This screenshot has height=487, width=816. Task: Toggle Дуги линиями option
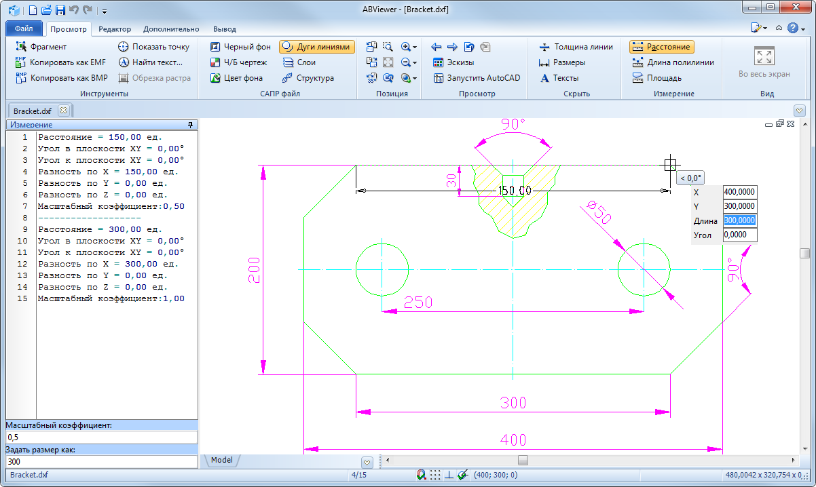click(316, 47)
